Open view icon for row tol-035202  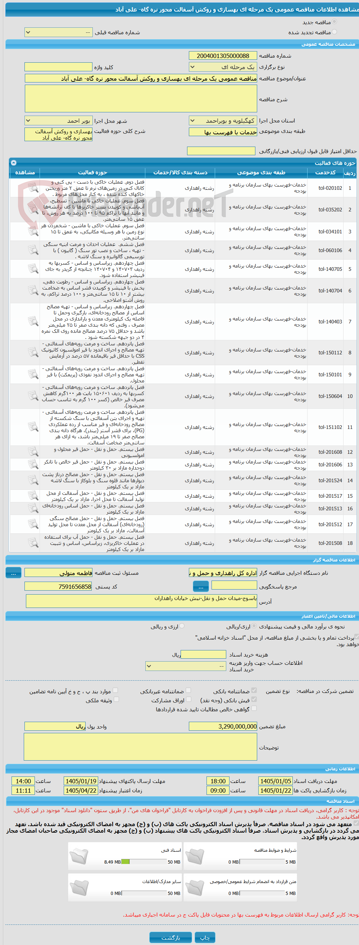tap(33, 210)
